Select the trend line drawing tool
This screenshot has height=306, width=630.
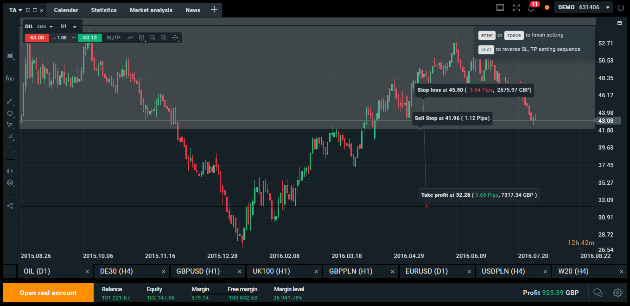click(10, 101)
